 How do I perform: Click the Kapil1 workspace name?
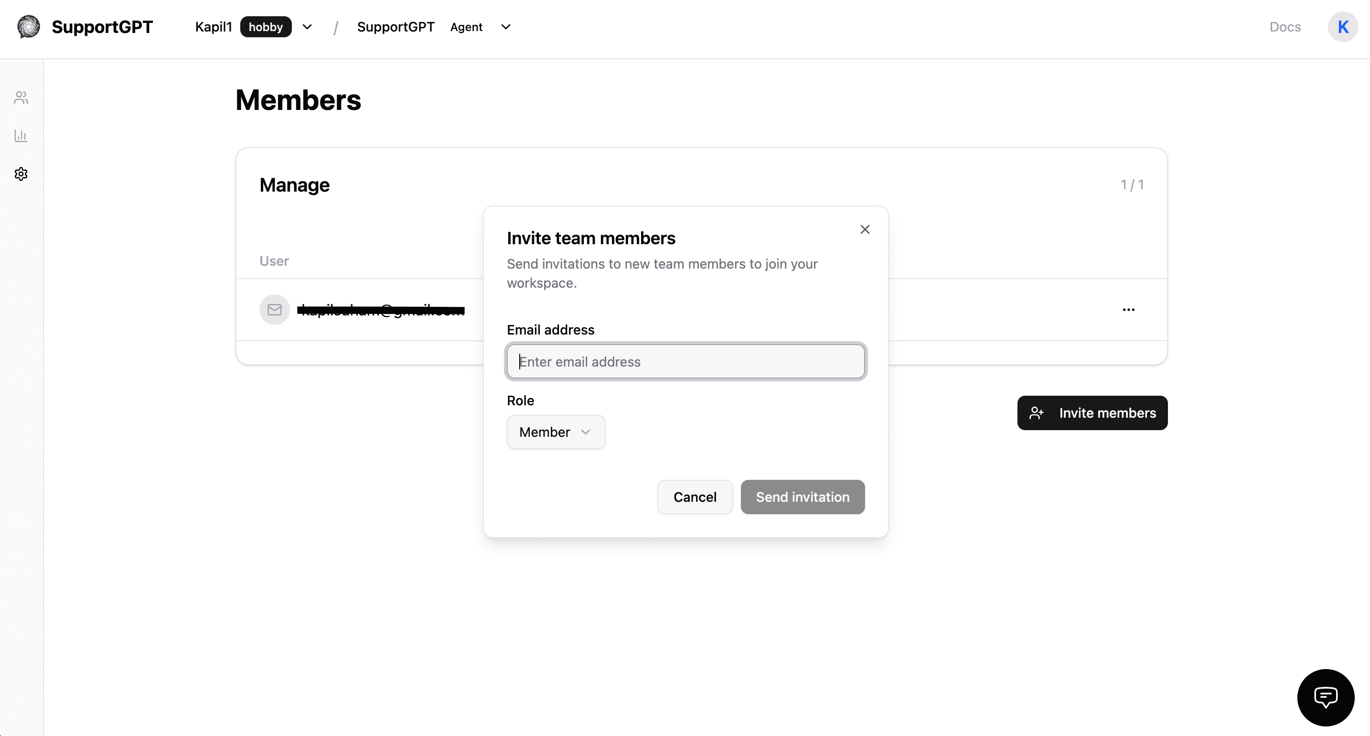(x=213, y=27)
